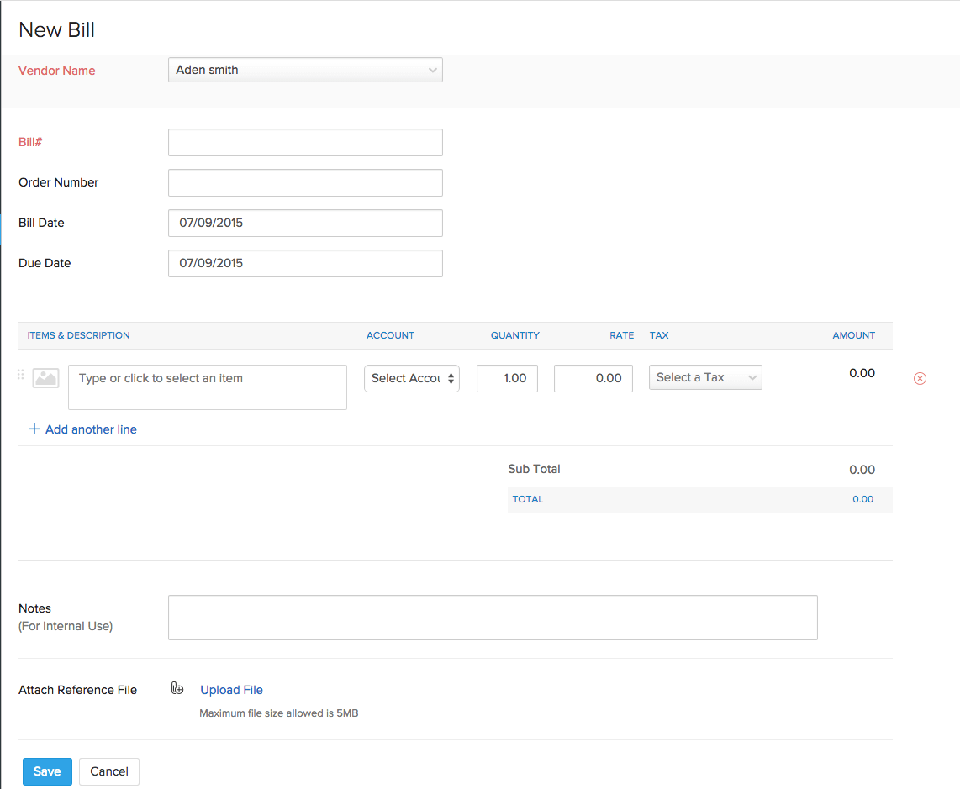960x789 pixels.
Task: Click the Bill Date field
Action: [x=305, y=224]
